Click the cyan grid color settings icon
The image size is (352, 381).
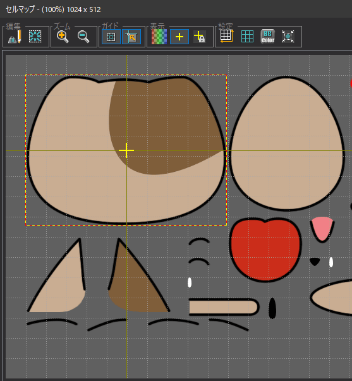click(x=248, y=37)
